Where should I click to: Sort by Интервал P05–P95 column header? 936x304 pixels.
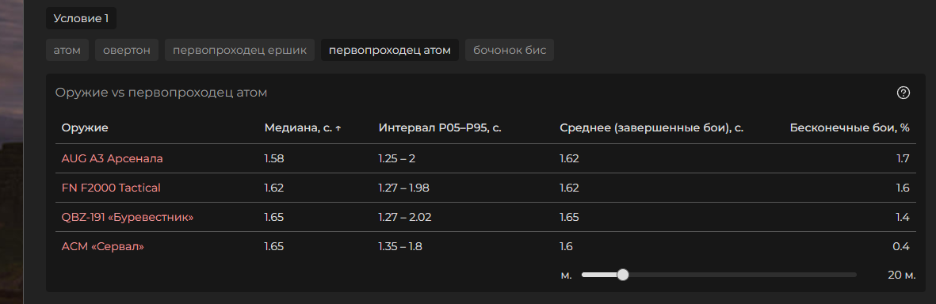coord(439,128)
